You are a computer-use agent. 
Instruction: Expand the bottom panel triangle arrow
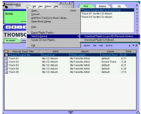coord(70,112)
